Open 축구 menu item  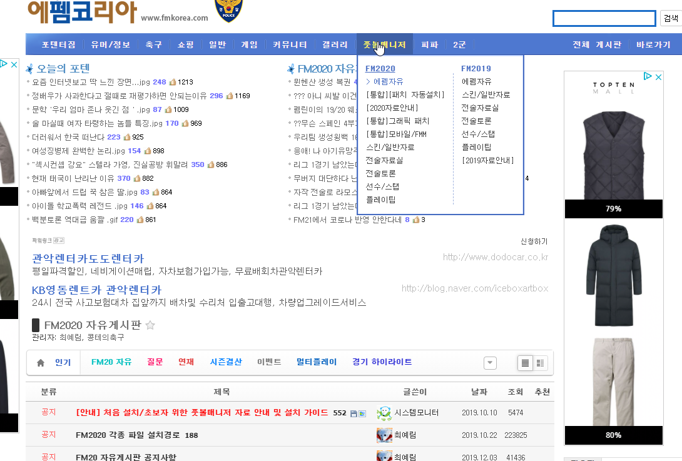coord(153,45)
